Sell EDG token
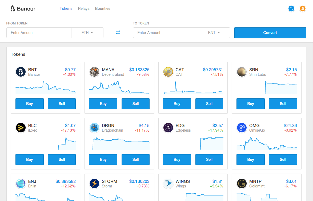The height and width of the screenshot is (201, 313). [209, 160]
